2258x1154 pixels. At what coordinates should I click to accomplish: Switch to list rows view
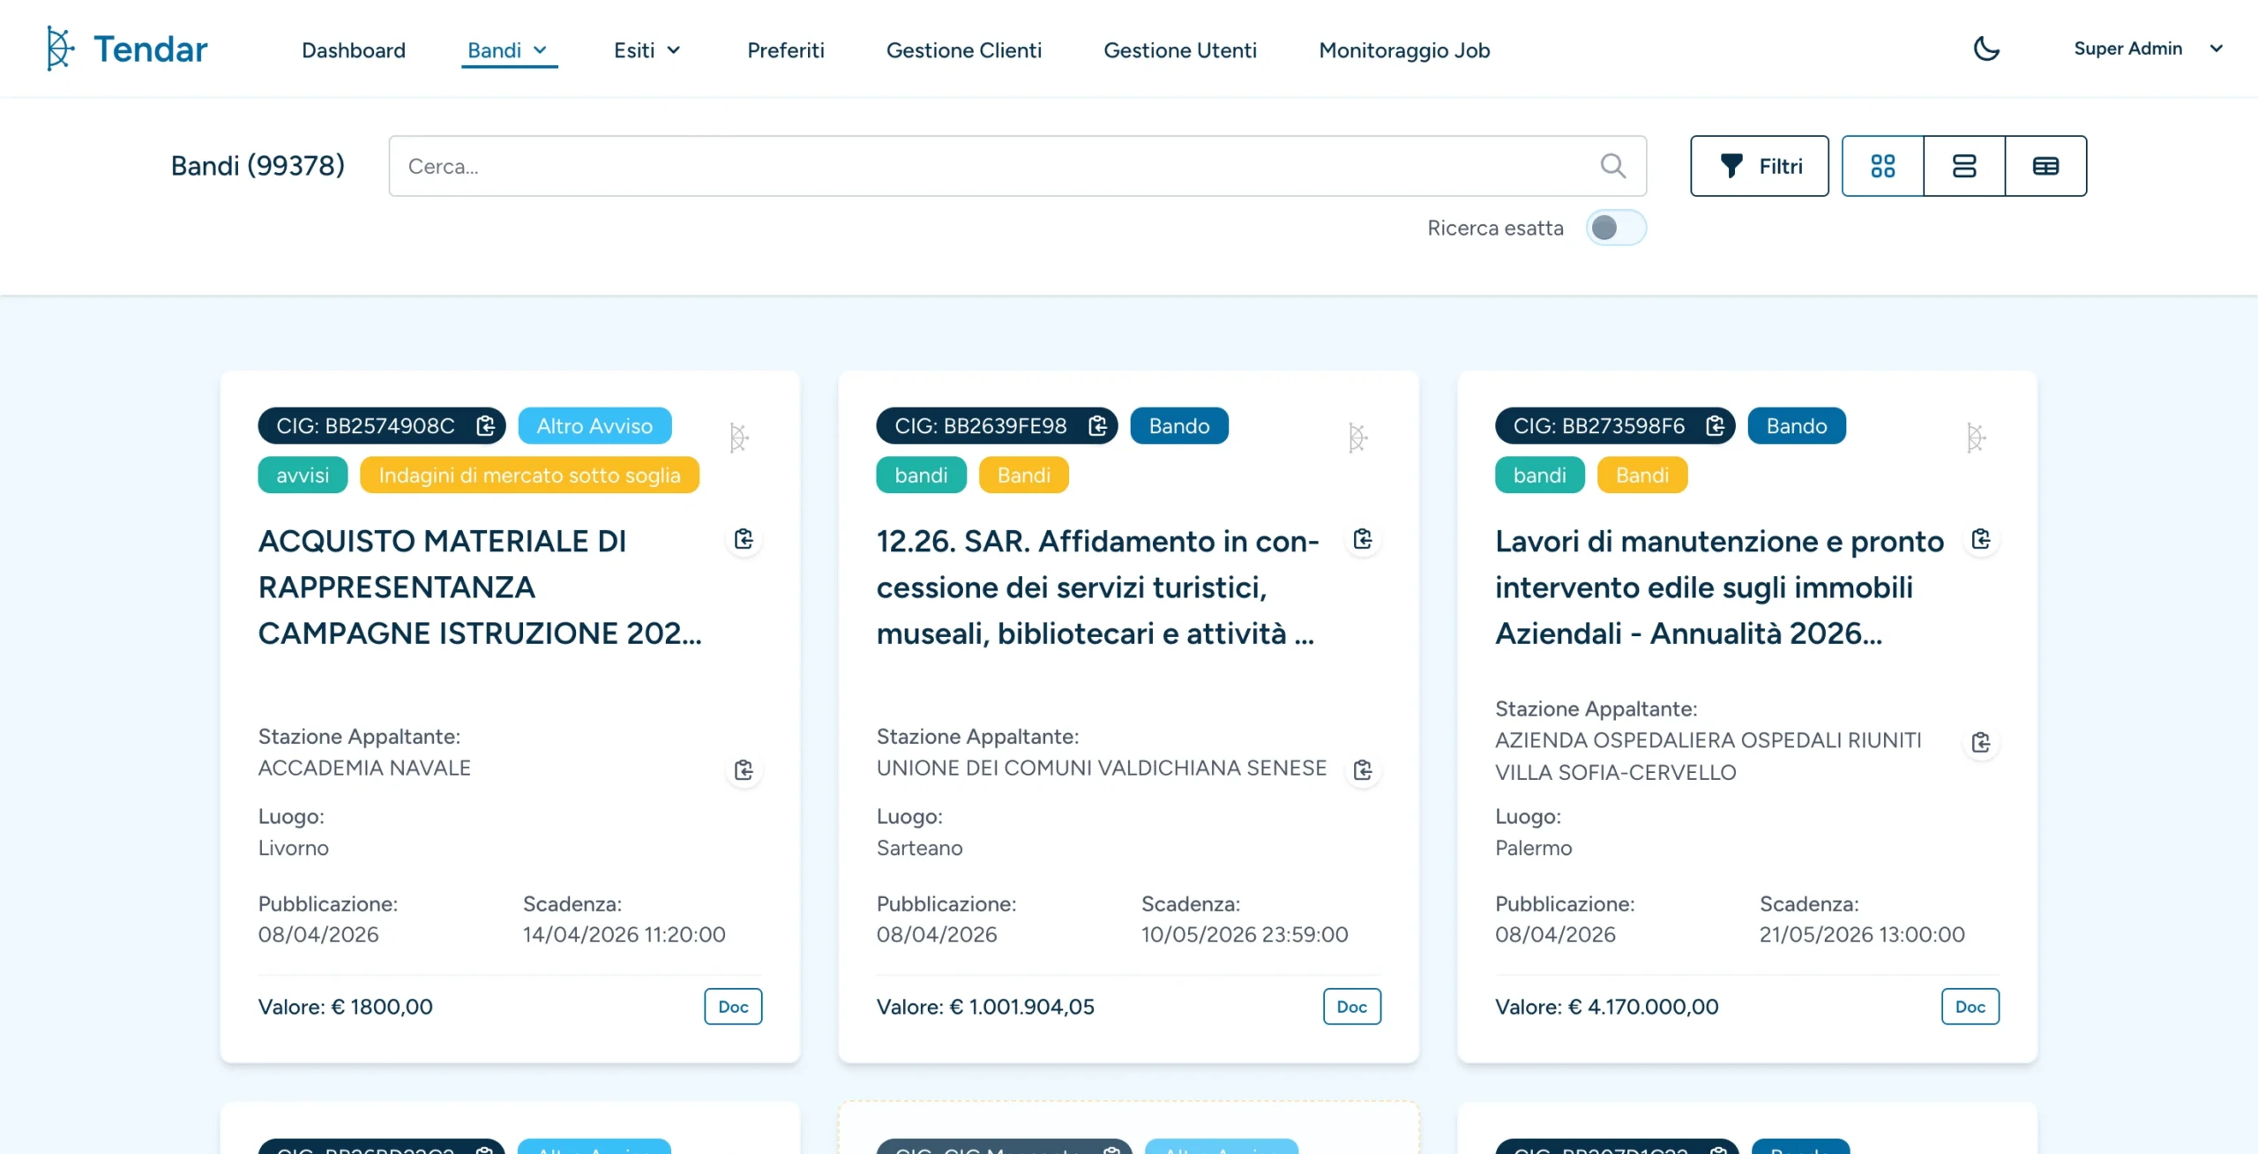pos(1964,166)
